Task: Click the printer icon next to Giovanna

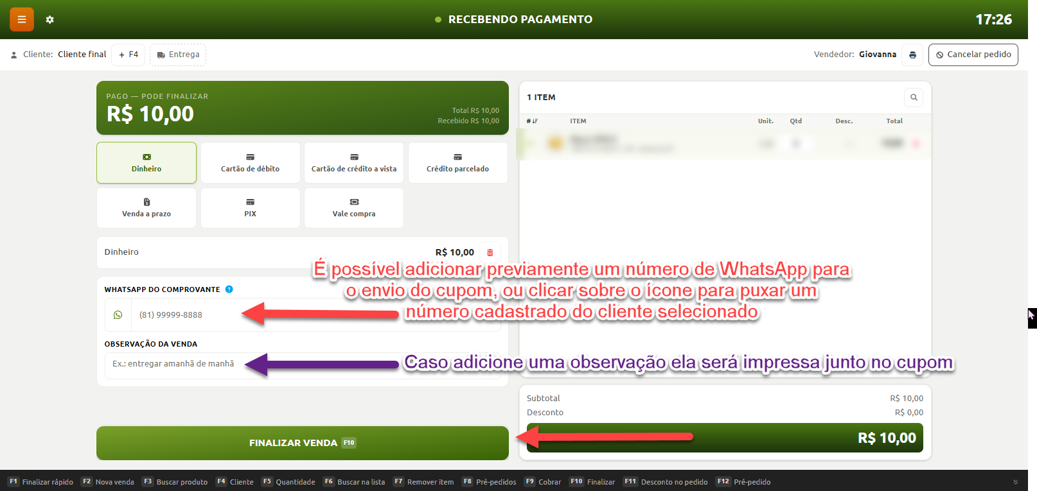Action: pos(912,55)
